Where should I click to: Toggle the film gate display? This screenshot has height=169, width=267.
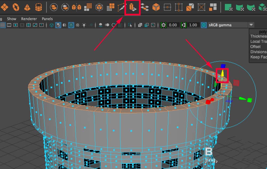(9, 25)
